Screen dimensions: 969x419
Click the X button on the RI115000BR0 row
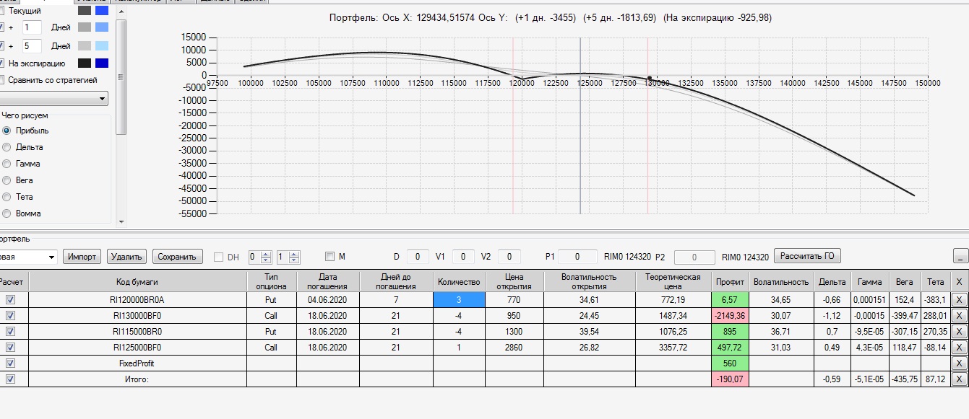tap(958, 331)
